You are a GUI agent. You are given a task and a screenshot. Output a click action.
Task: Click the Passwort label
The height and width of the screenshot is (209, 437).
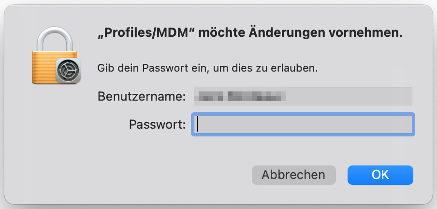click(x=157, y=124)
